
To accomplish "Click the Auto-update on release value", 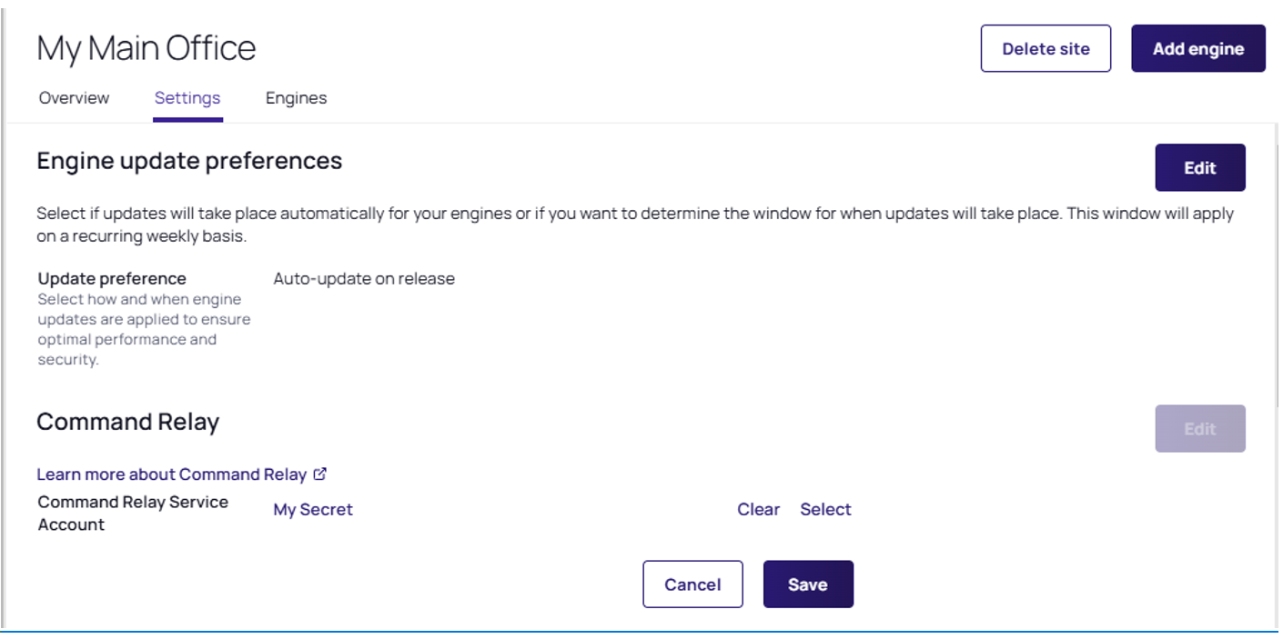I will (x=364, y=279).
